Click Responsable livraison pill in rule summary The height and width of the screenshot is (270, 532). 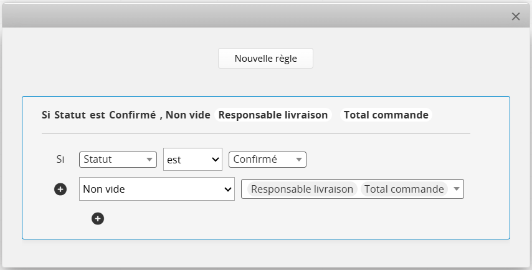click(273, 115)
